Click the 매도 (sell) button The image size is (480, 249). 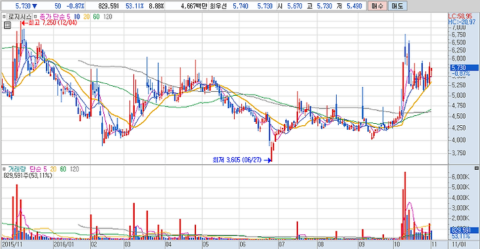point(397,6)
